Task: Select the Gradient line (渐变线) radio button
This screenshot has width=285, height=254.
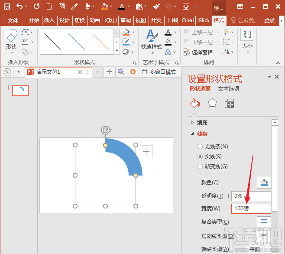Action: [x=200, y=166]
